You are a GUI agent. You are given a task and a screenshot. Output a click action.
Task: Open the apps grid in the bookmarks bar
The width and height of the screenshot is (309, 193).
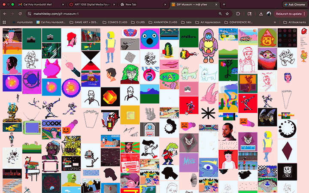pos(4,22)
